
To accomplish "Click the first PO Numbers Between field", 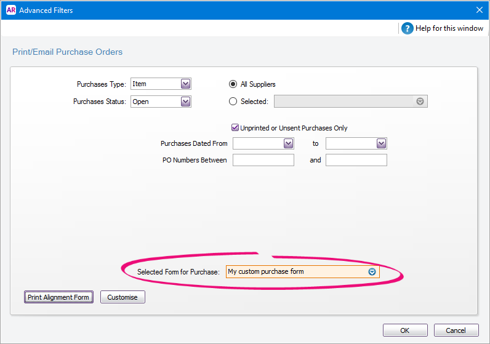I will (x=263, y=160).
